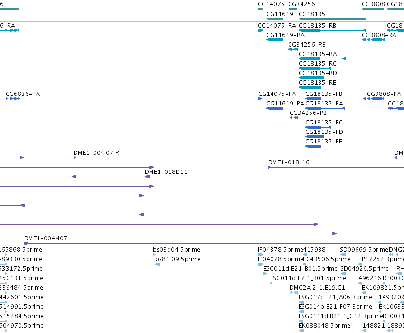Viewport: 404px width, 333px height.
Task: Select protein feature CG14075-PA
Action: click(x=260, y=99)
